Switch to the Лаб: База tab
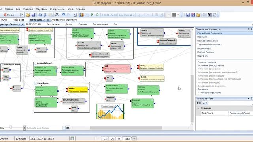The image size is (253, 142). (x=19, y=20)
